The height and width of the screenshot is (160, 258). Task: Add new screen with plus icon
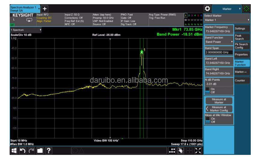point(45,9)
